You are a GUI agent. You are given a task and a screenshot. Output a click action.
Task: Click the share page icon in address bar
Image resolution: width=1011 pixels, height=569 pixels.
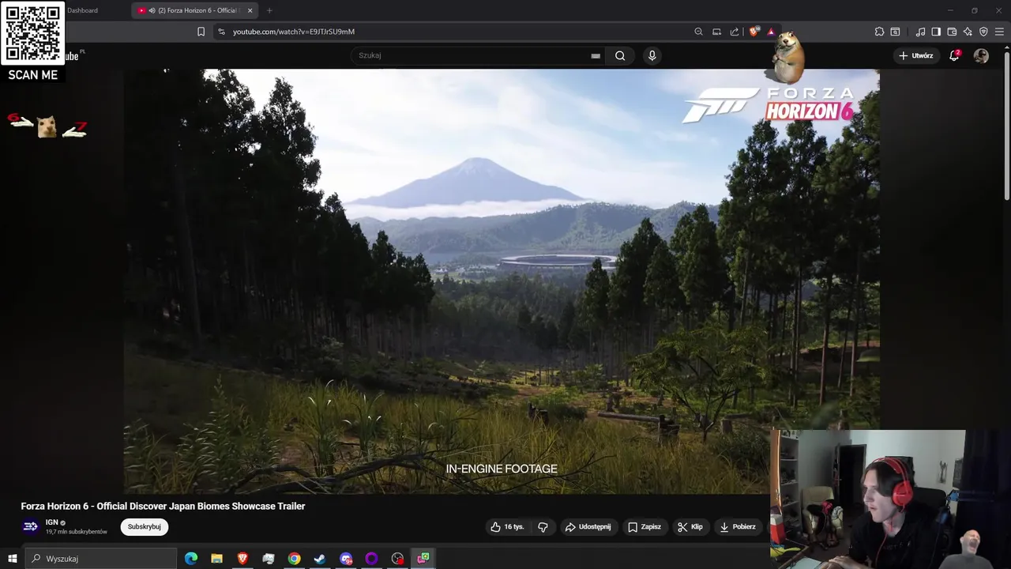click(735, 32)
